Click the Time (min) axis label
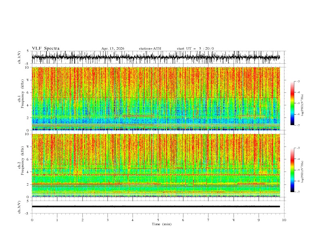320x247 pixels. [x=162, y=224]
